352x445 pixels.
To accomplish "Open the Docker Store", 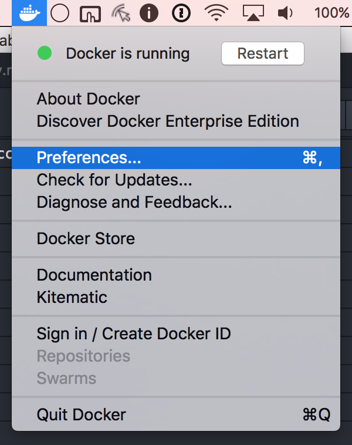I will click(x=86, y=238).
